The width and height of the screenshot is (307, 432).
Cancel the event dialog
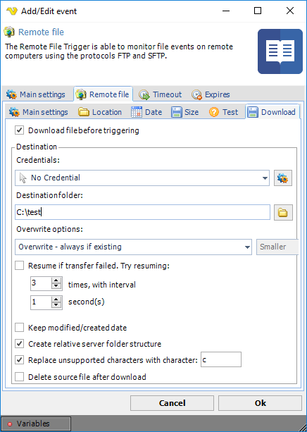click(x=172, y=403)
